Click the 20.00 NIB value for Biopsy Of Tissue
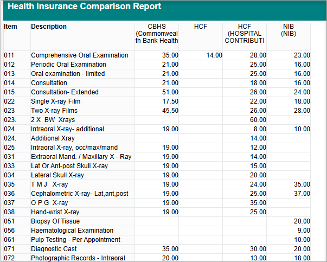 pos(302,221)
